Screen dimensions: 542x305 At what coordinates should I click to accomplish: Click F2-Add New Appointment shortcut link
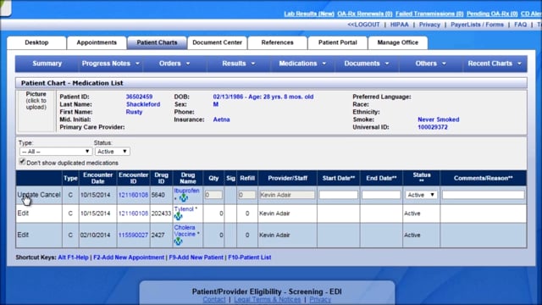129,258
